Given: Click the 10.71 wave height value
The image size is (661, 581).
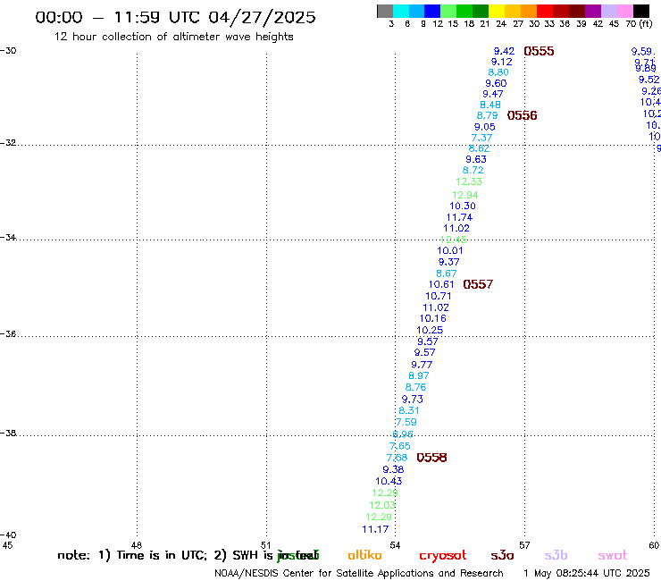Looking at the screenshot, I should tap(439, 296).
